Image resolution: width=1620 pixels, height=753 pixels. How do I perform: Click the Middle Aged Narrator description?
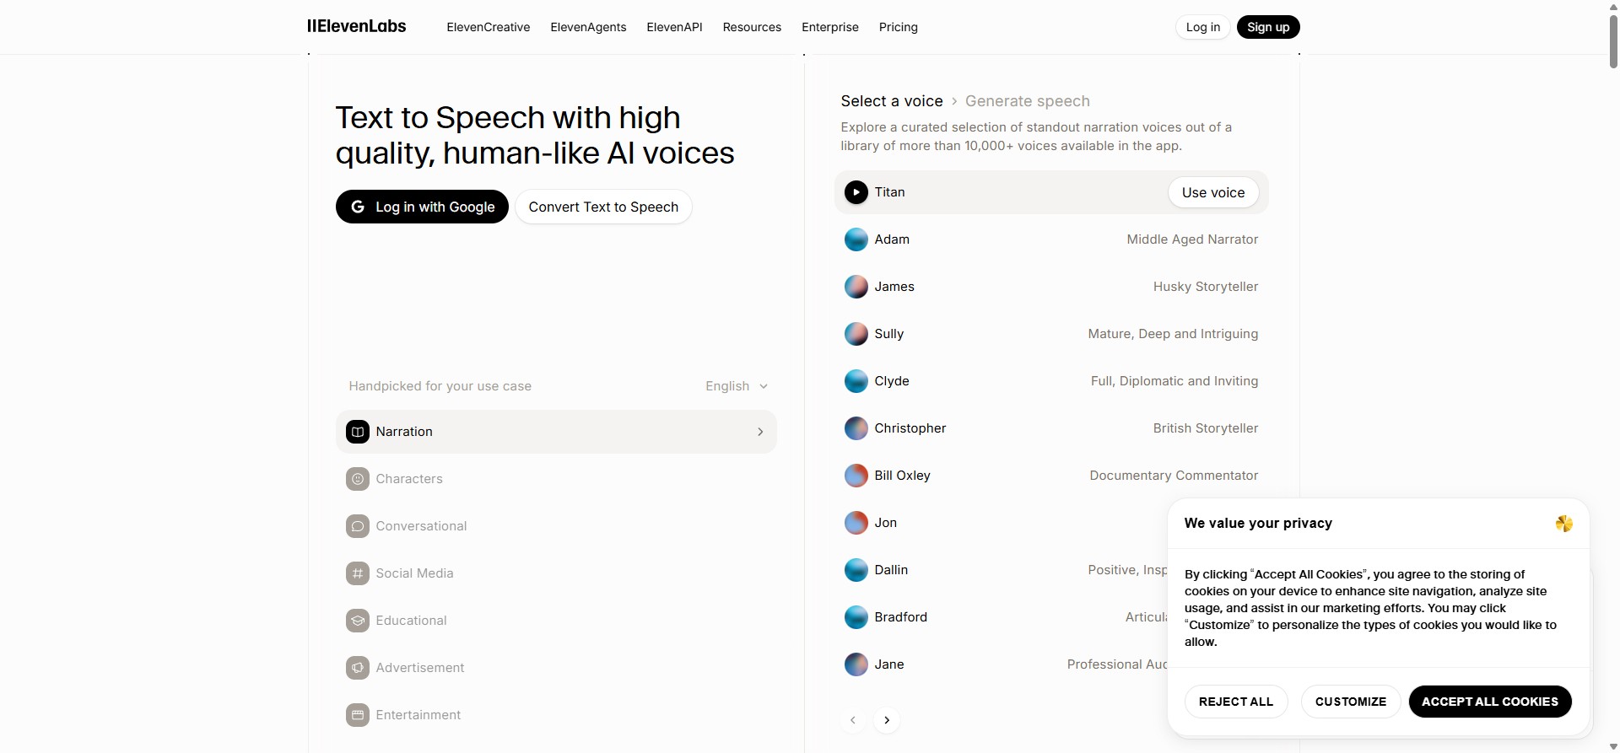(x=1192, y=239)
